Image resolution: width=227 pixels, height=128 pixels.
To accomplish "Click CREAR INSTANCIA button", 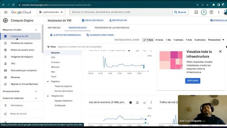I will [93, 21].
